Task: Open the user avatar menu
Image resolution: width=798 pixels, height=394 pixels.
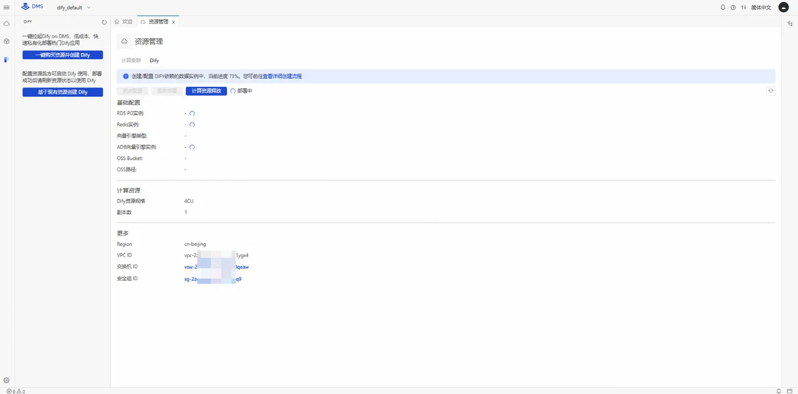Action: click(x=784, y=7)
